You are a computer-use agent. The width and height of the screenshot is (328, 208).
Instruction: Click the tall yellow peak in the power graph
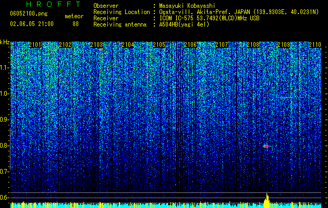pyautogui.click(x=266, y=201)
